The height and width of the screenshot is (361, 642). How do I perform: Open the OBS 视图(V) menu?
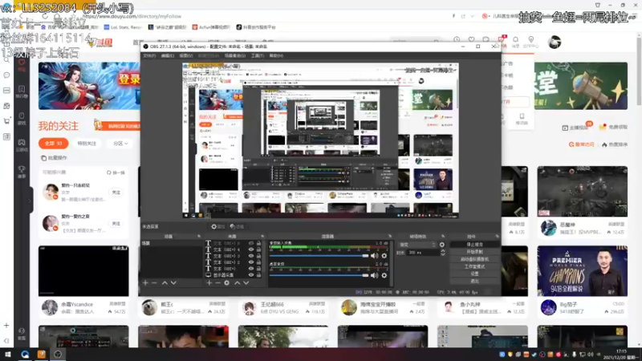(x=185, y=55)
